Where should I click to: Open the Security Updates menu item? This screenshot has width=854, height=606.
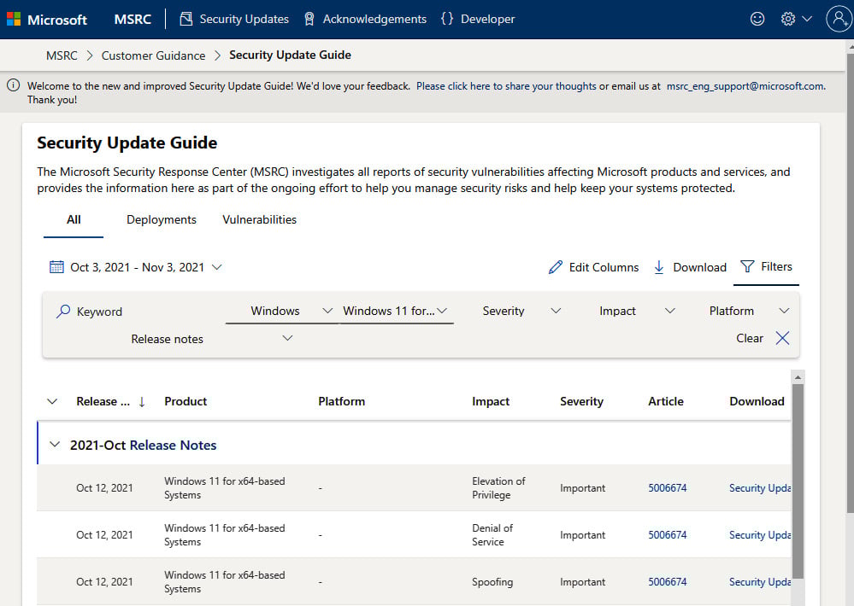click(244, 19)
